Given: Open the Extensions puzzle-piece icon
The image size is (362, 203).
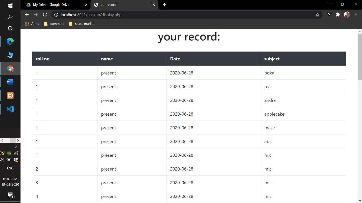Looking at the screenshot, I should click(x=338, y=15).
